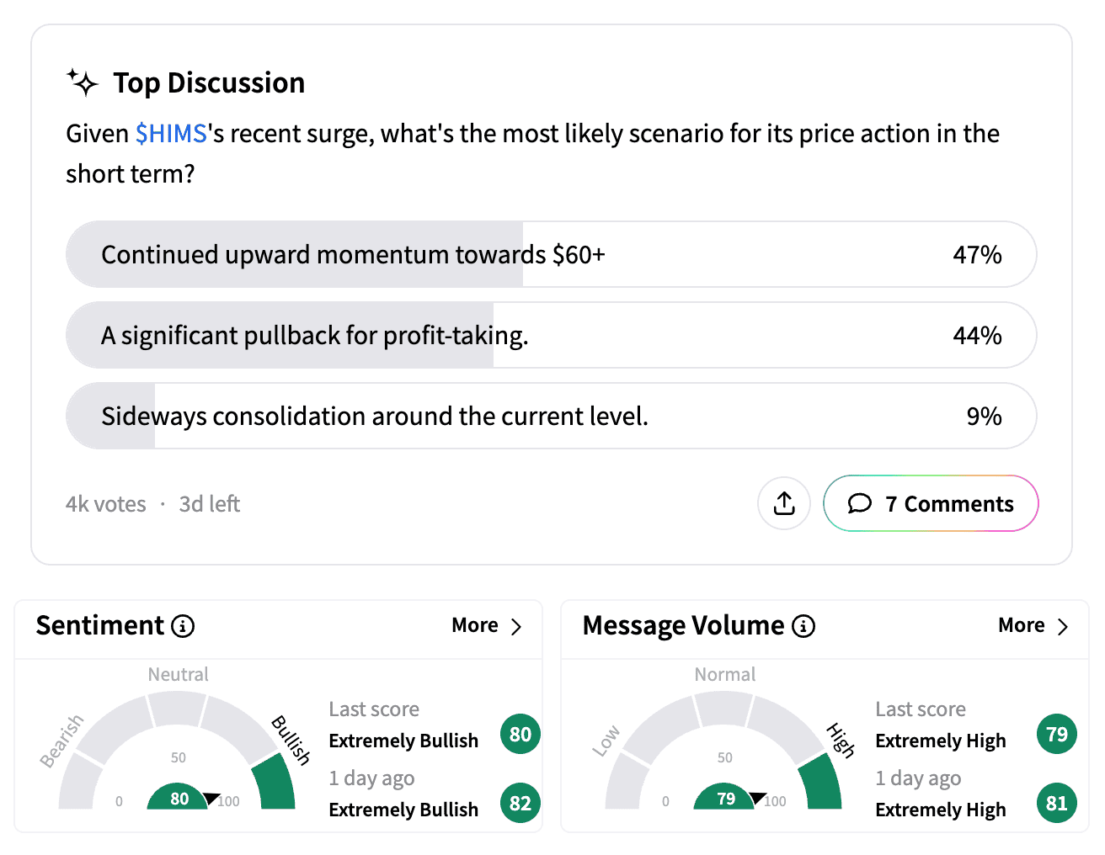Expand Sentiment with the More chevron
Image resolution: width=1105 pixels, height=855 pixels.
[x=487, y=625]
